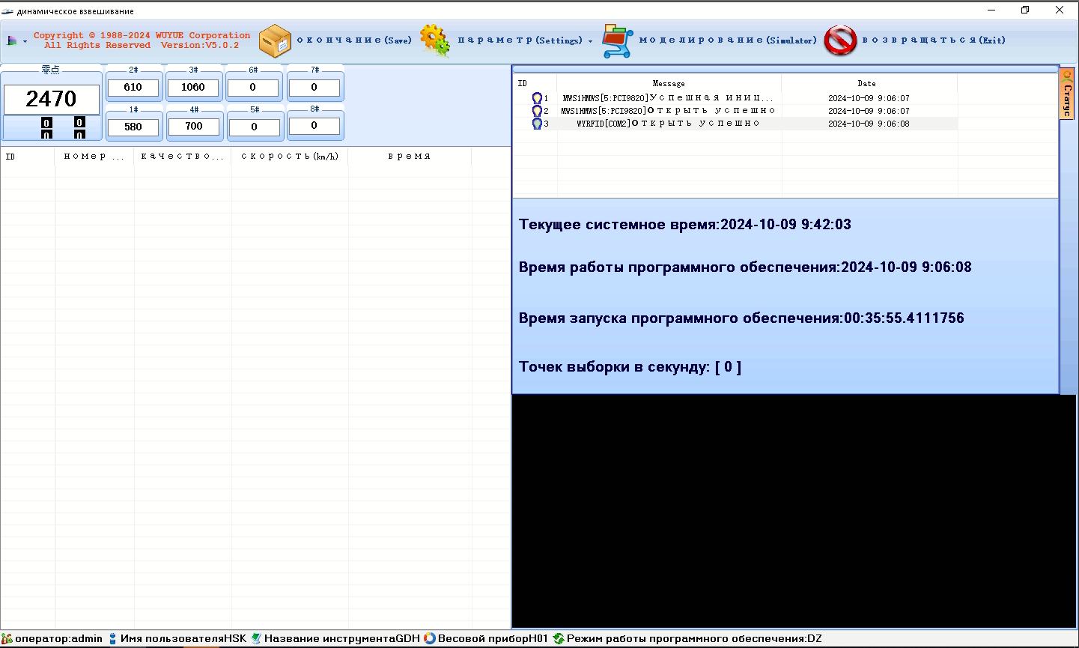Click the Simulator toolbar label
This screenshot has height=648, width=1079.
coord(727,40)
